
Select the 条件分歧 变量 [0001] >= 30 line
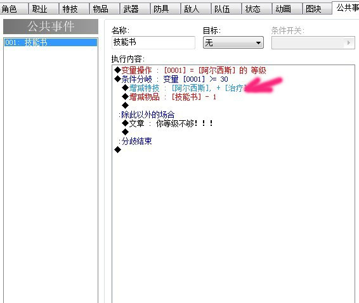point(171,79)
